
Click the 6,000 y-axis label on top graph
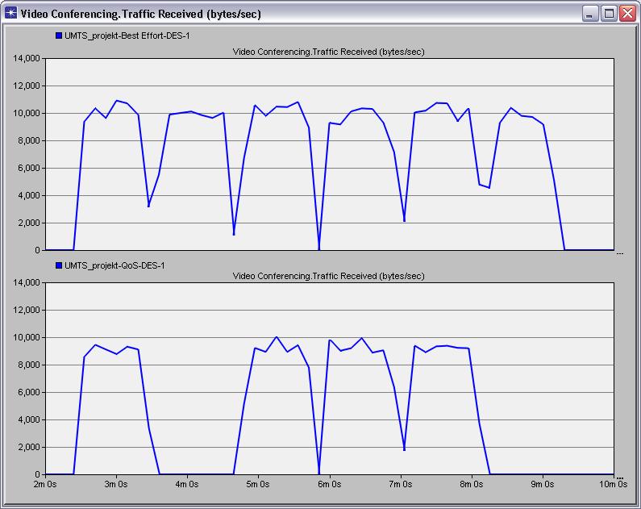click(x=28, y=168)
